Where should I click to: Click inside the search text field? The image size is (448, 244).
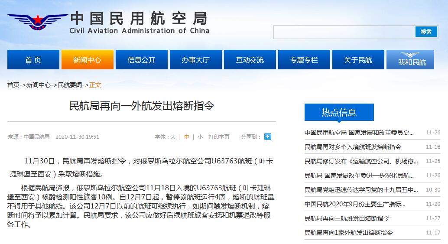(344, 32)
